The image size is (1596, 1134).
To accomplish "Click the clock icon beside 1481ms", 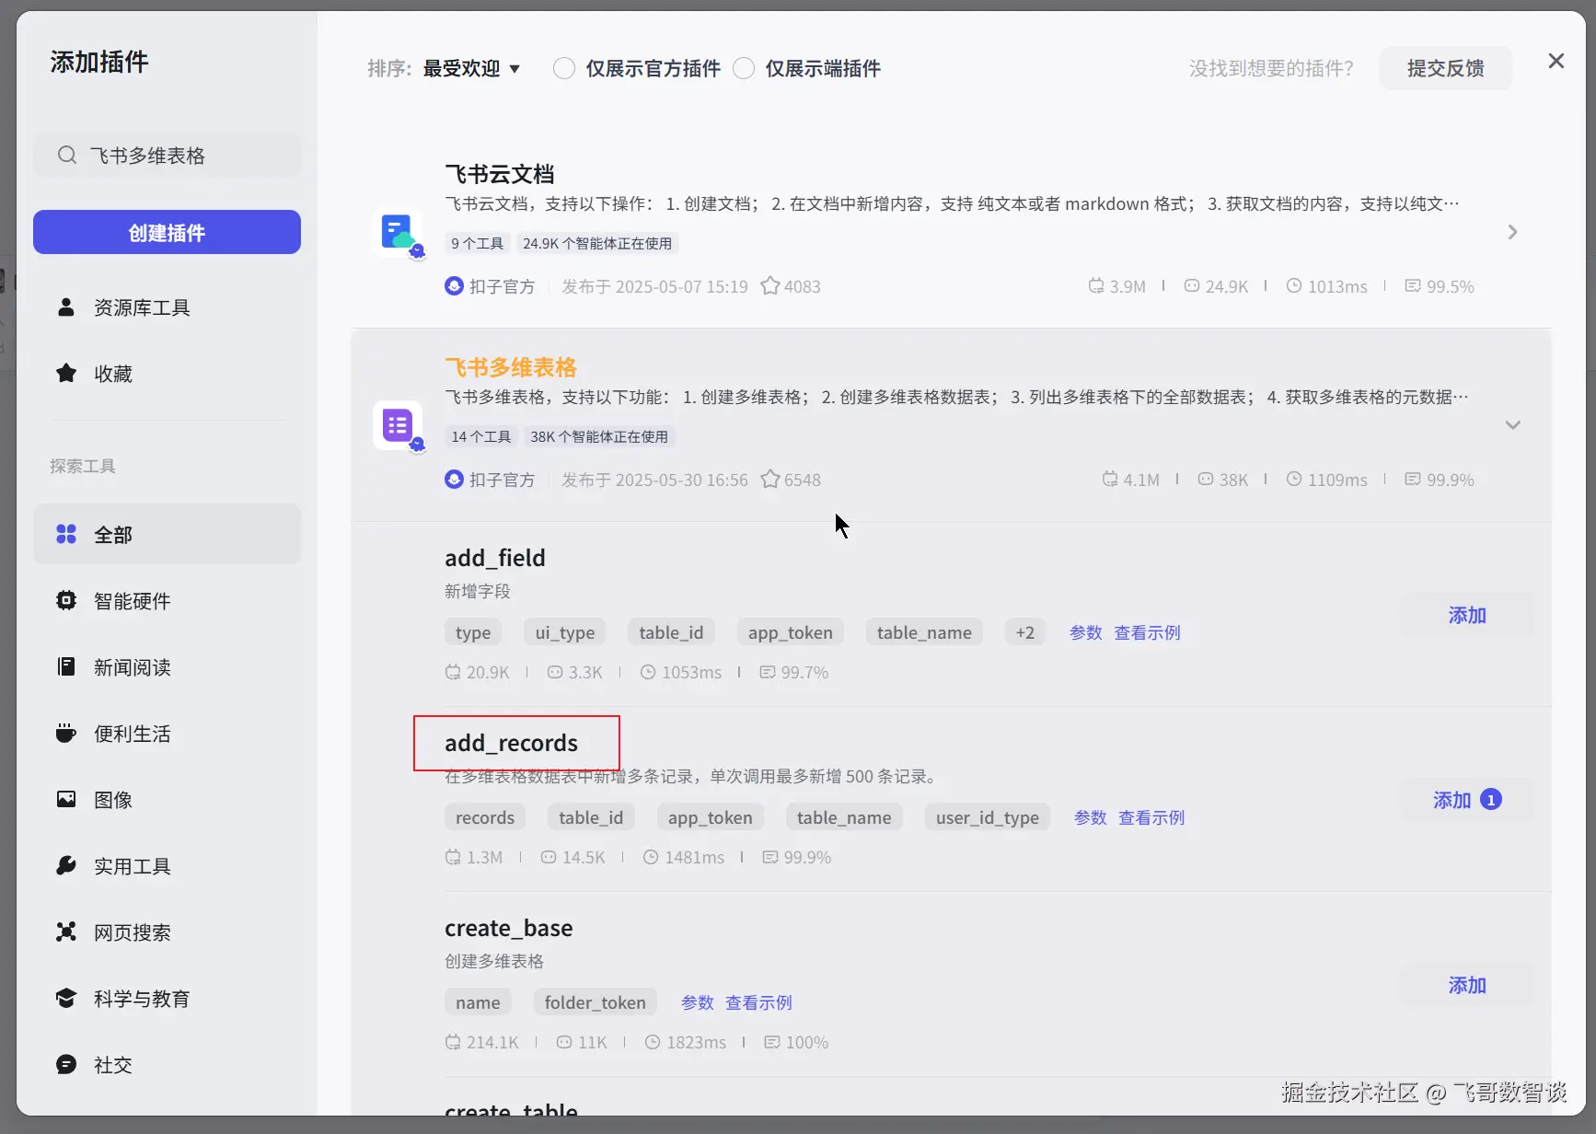I will (651, 857).
